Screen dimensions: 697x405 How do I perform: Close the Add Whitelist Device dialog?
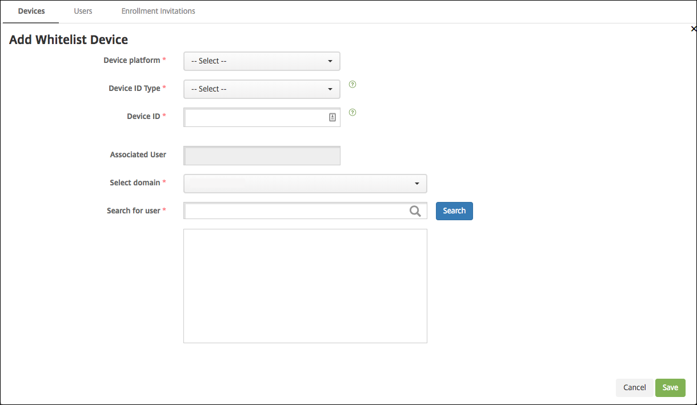[x=693, y=29]
